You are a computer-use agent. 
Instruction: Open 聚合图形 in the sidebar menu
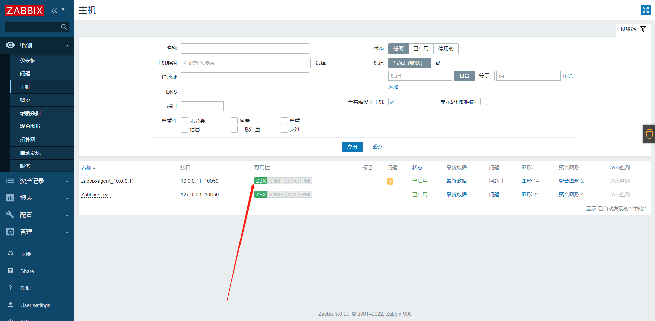pos(42,126)
